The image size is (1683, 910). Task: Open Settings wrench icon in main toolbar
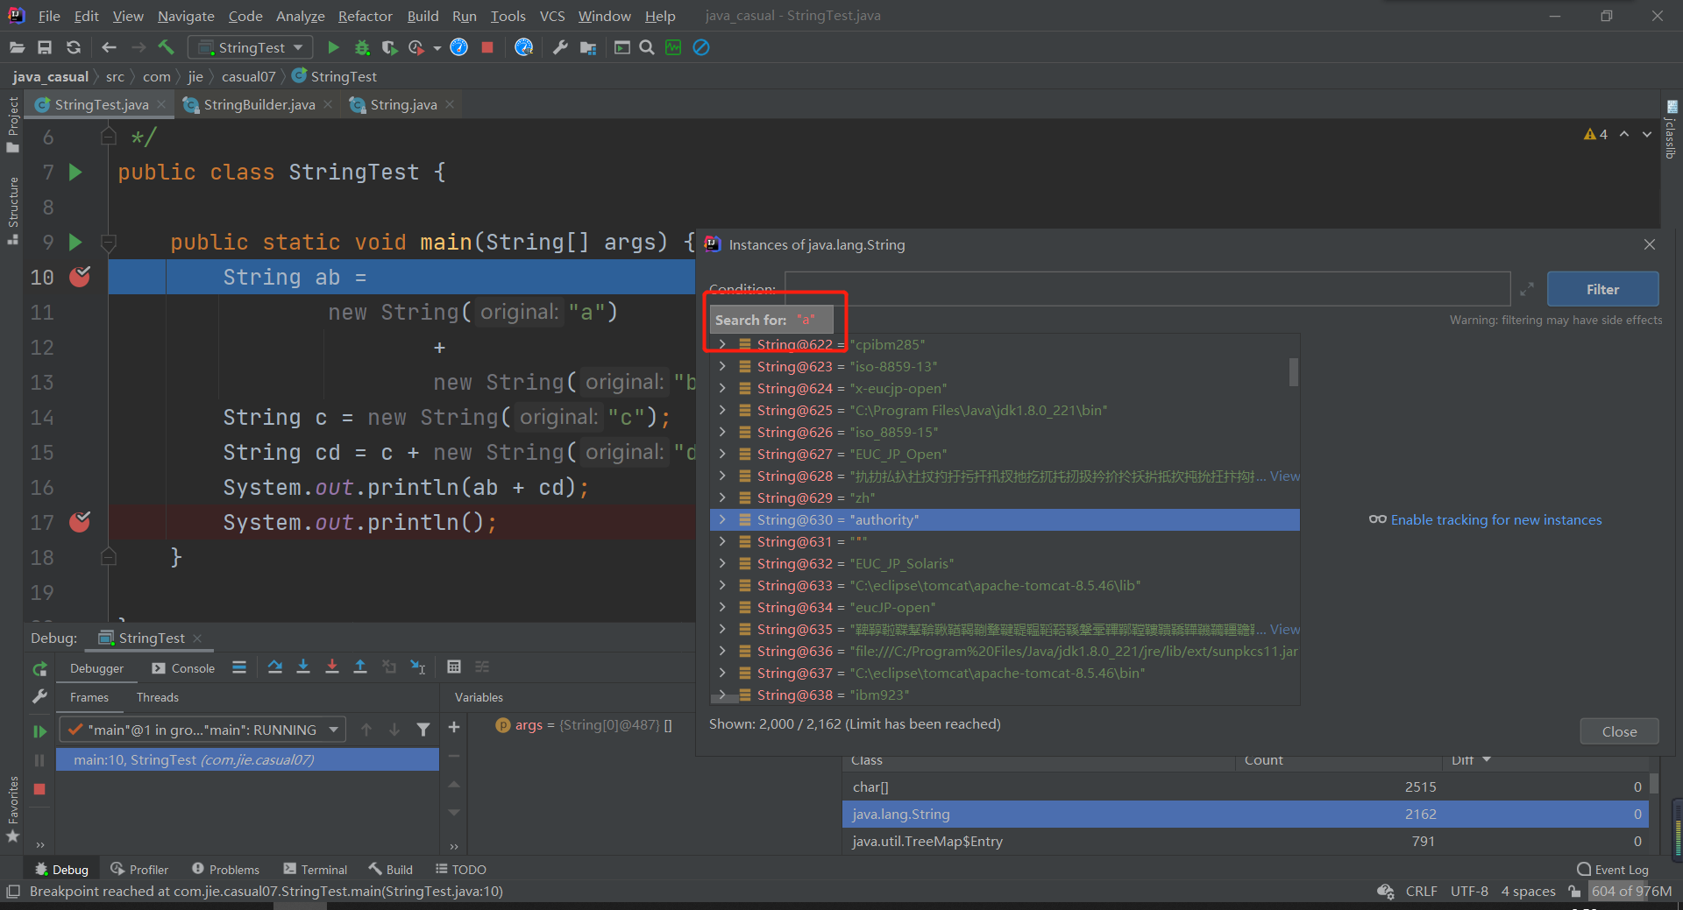pos(560,47)
